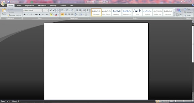
Task: Open the font size 11 dropdown
Action: (48, 10)
